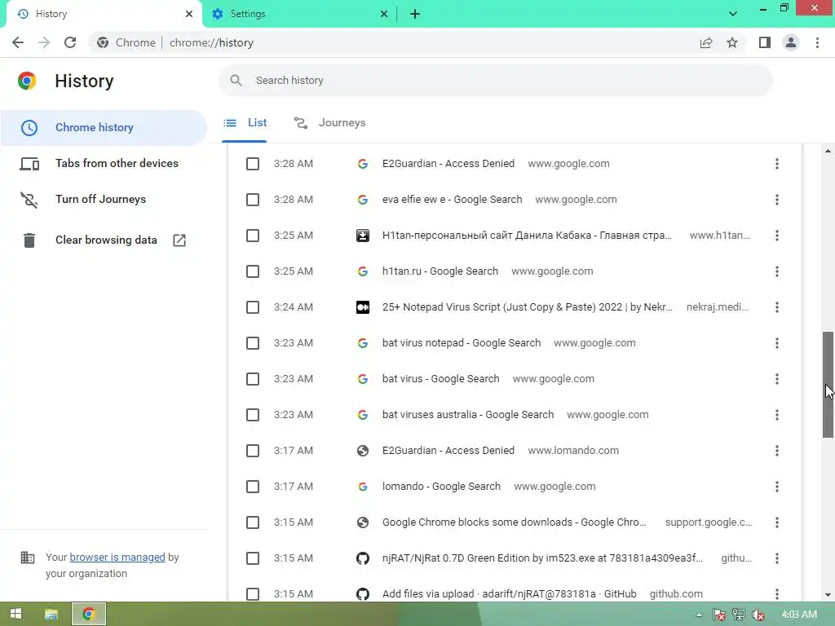The width and height of the screenshot is (835, 626).
Task: Click the magnifier icon in Search history
Action: [x=236, y=81]
